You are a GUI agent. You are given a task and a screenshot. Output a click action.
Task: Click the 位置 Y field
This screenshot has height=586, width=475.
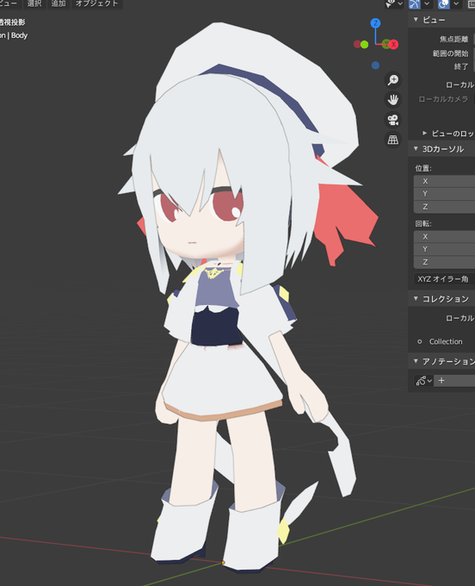coord(444,194)
